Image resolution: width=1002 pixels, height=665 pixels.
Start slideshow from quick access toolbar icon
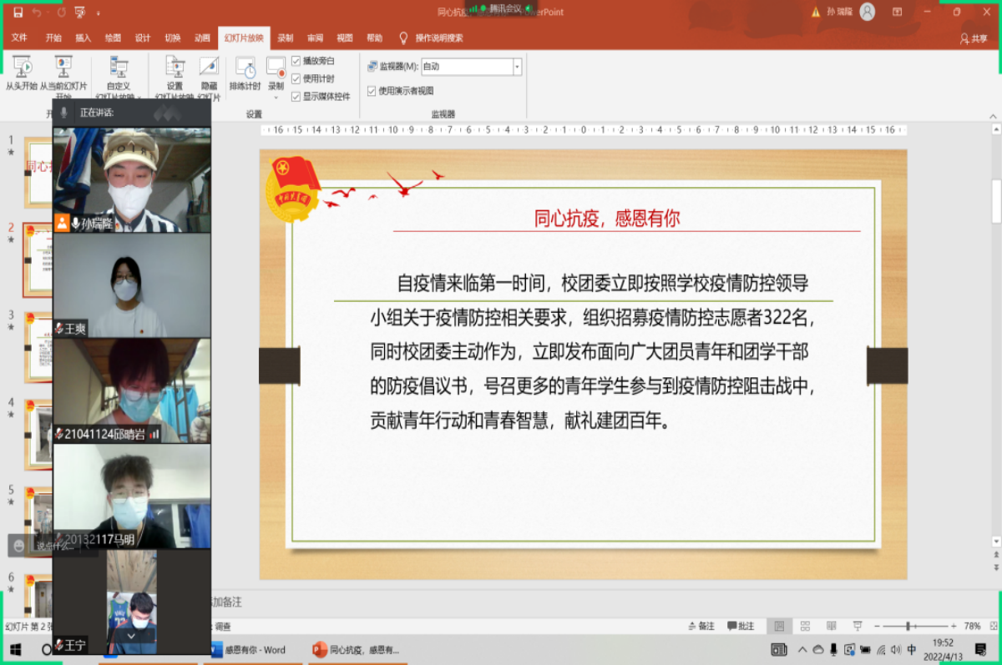(x=79, y=12)
